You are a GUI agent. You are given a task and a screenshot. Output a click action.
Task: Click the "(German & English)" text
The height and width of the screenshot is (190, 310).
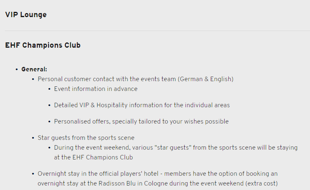205,79
